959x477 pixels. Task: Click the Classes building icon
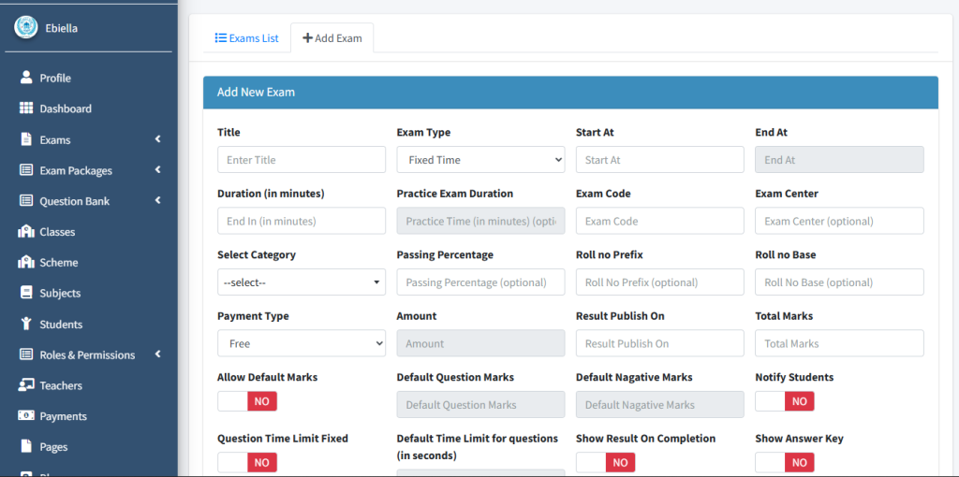26,231
